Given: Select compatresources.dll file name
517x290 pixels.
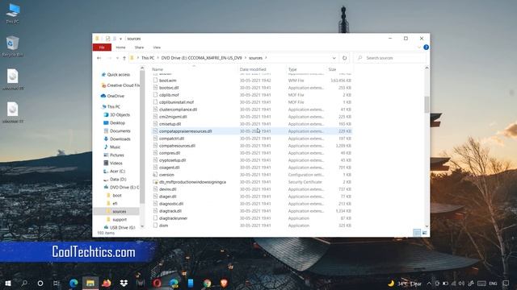Looking at the screenshot, I should tap(177, 146).
